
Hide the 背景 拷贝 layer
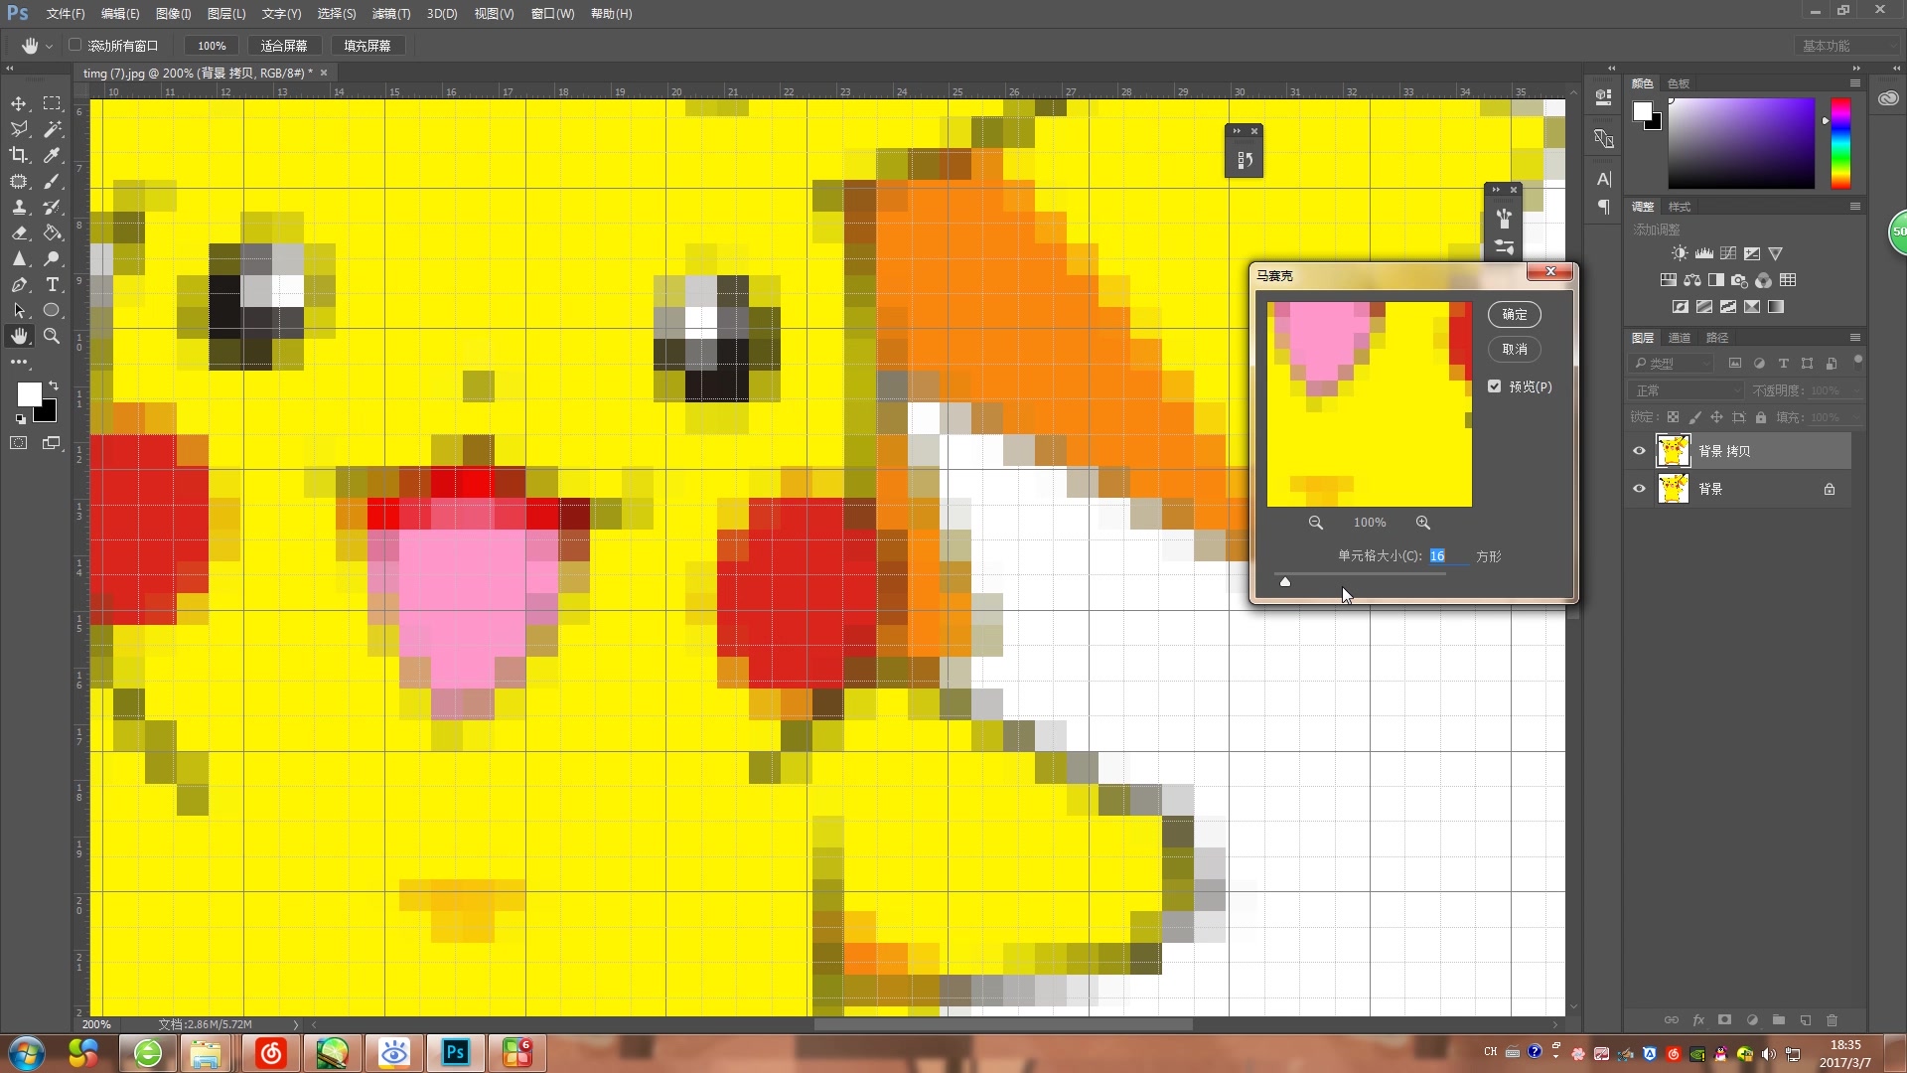coord(1639,451)
